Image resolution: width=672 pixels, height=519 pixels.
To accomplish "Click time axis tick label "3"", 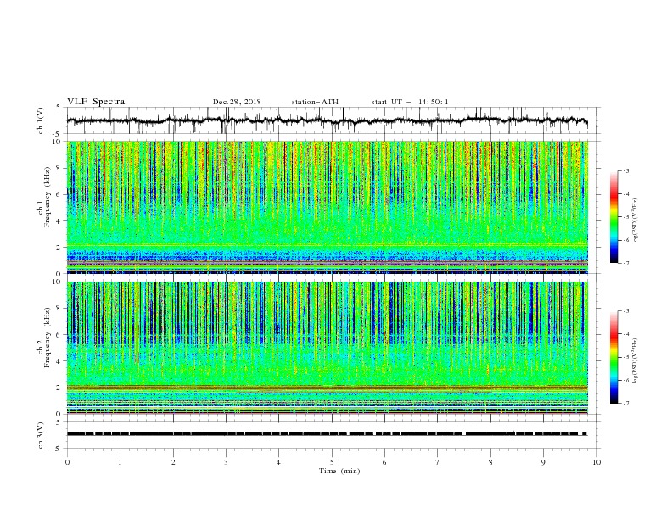I will (x=226, y=462).
